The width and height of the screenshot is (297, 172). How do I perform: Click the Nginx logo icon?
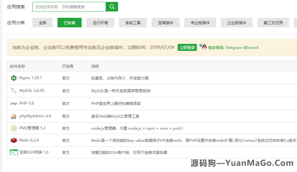14,78
